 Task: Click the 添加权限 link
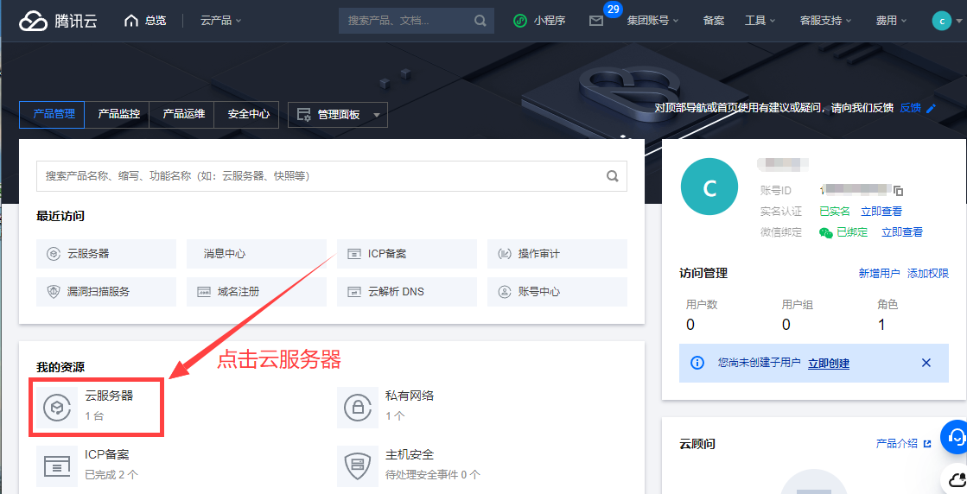(928, 274)
